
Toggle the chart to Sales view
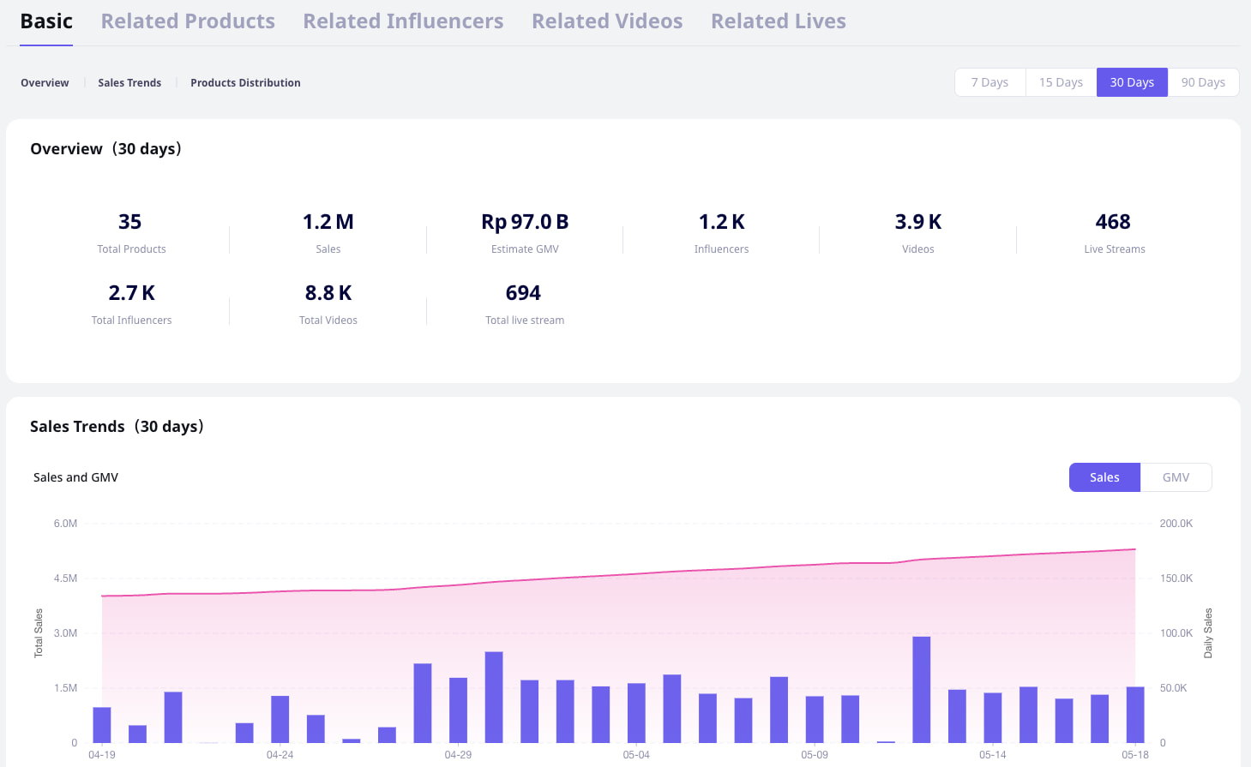(x=1104, y=477)
